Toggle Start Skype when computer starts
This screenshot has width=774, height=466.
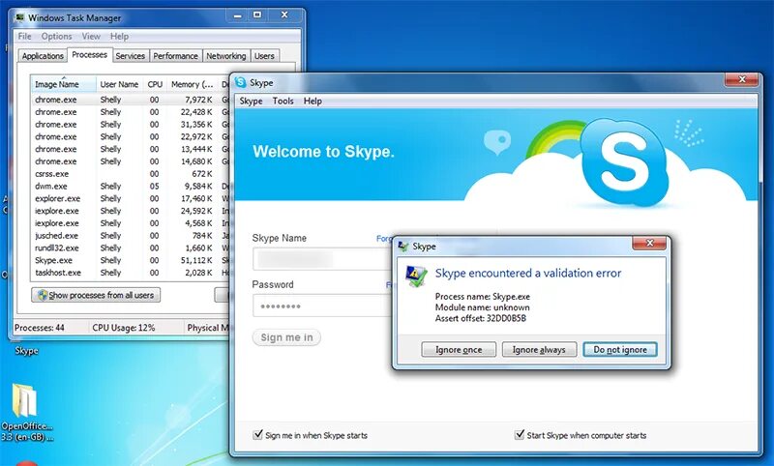click(520, 434)
